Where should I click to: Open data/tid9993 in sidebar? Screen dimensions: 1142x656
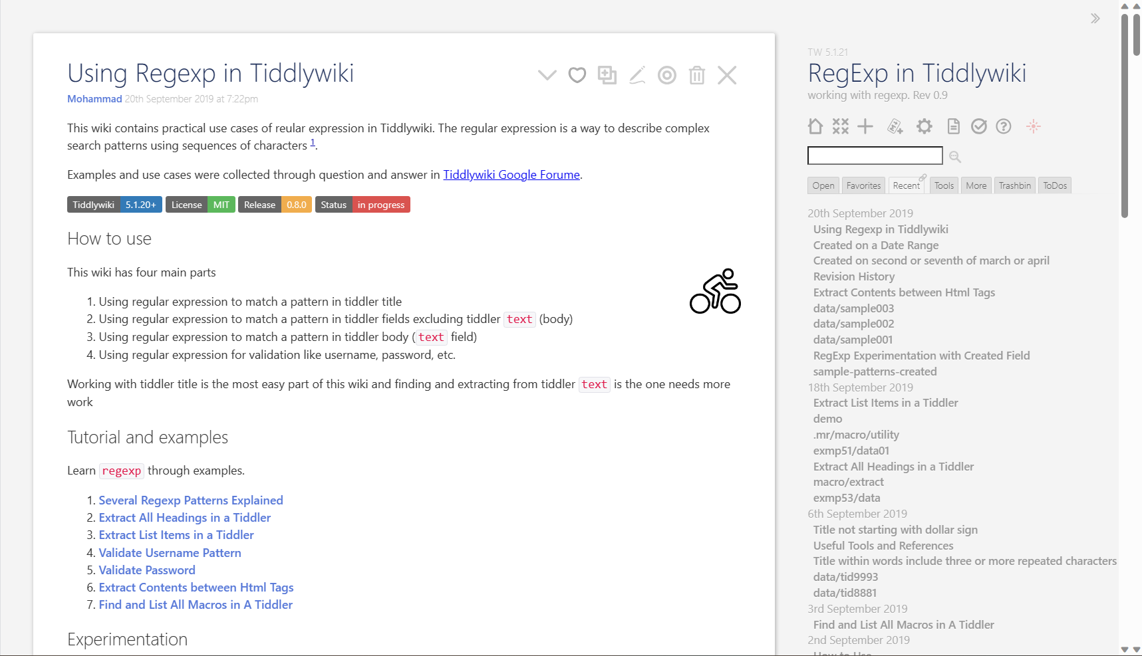845,577
